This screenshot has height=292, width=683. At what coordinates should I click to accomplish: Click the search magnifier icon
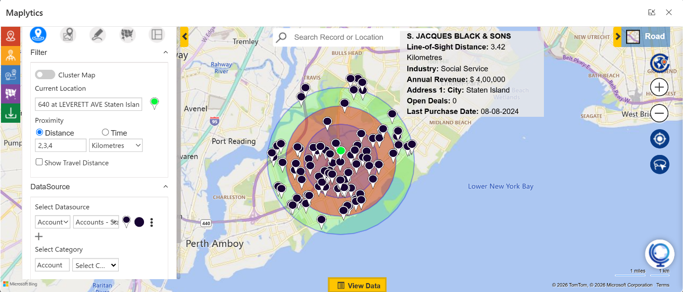(x=282, y=37)
